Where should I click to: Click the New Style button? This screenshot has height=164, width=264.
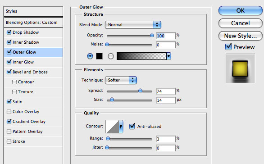tap(241, 36)
